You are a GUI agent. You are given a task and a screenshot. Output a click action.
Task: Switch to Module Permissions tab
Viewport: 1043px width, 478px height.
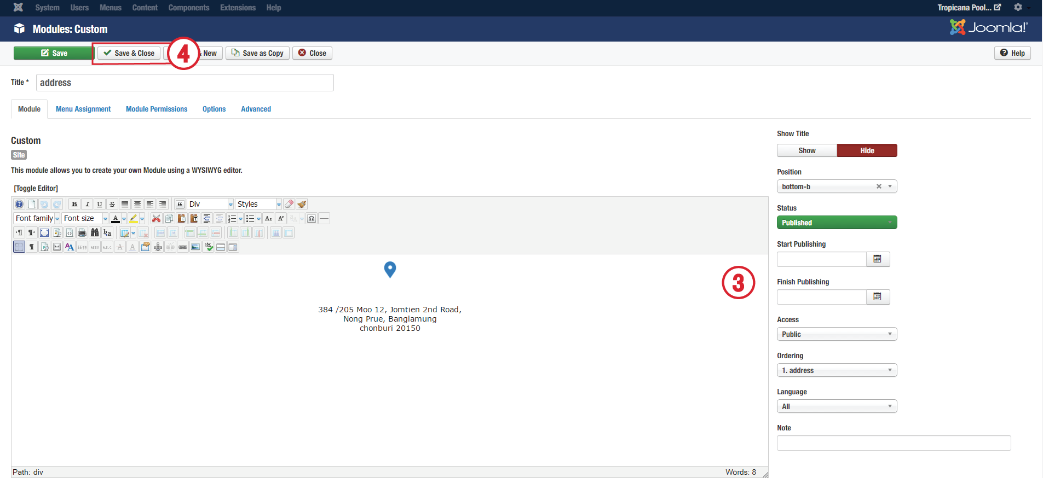tap(157, 109)
